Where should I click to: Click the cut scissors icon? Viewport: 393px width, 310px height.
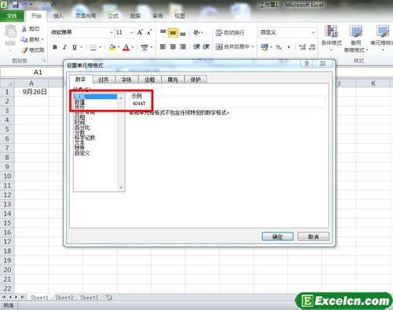pos(24,29)
